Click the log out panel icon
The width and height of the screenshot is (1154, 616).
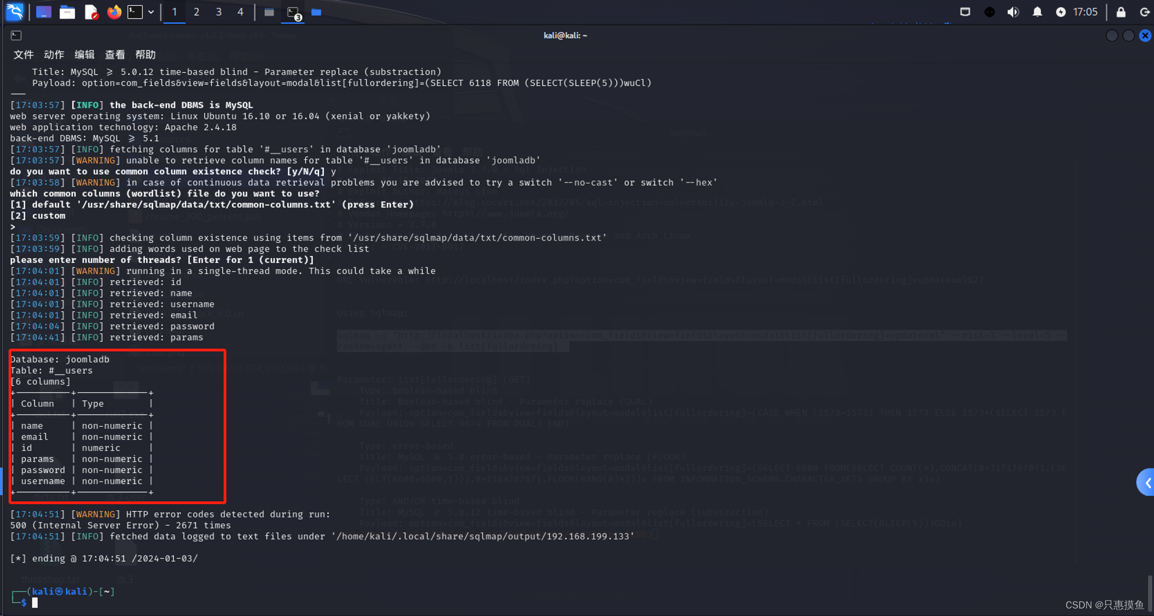(1145, 12)
